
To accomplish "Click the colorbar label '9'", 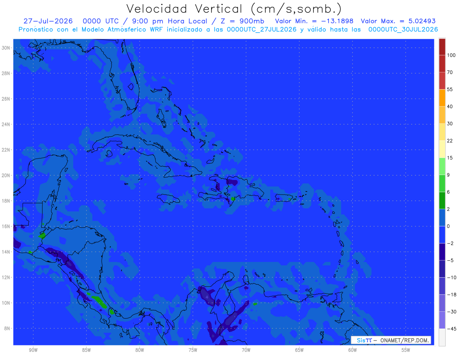I will 448,175.
